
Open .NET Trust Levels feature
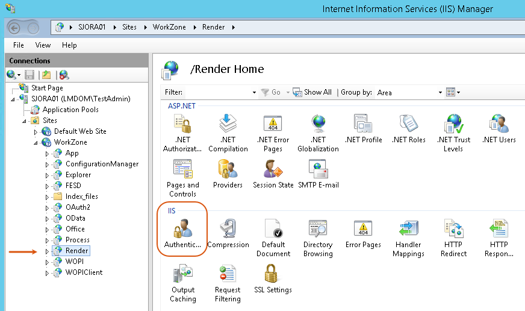click(x=454, y=133)
